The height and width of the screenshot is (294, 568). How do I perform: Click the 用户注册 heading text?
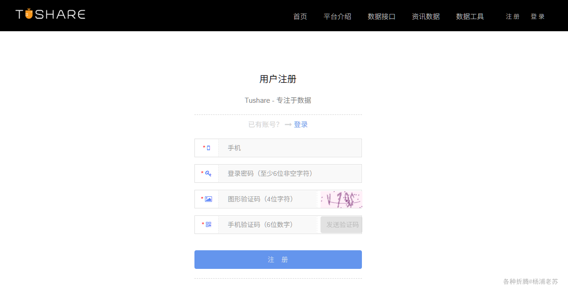278,79
